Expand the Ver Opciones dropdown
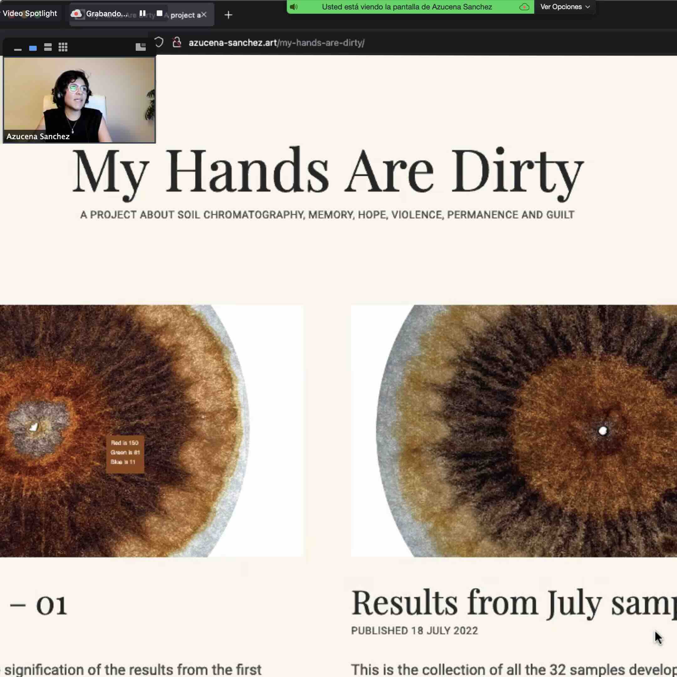This screenshot has height=677, width=677. 565,7
